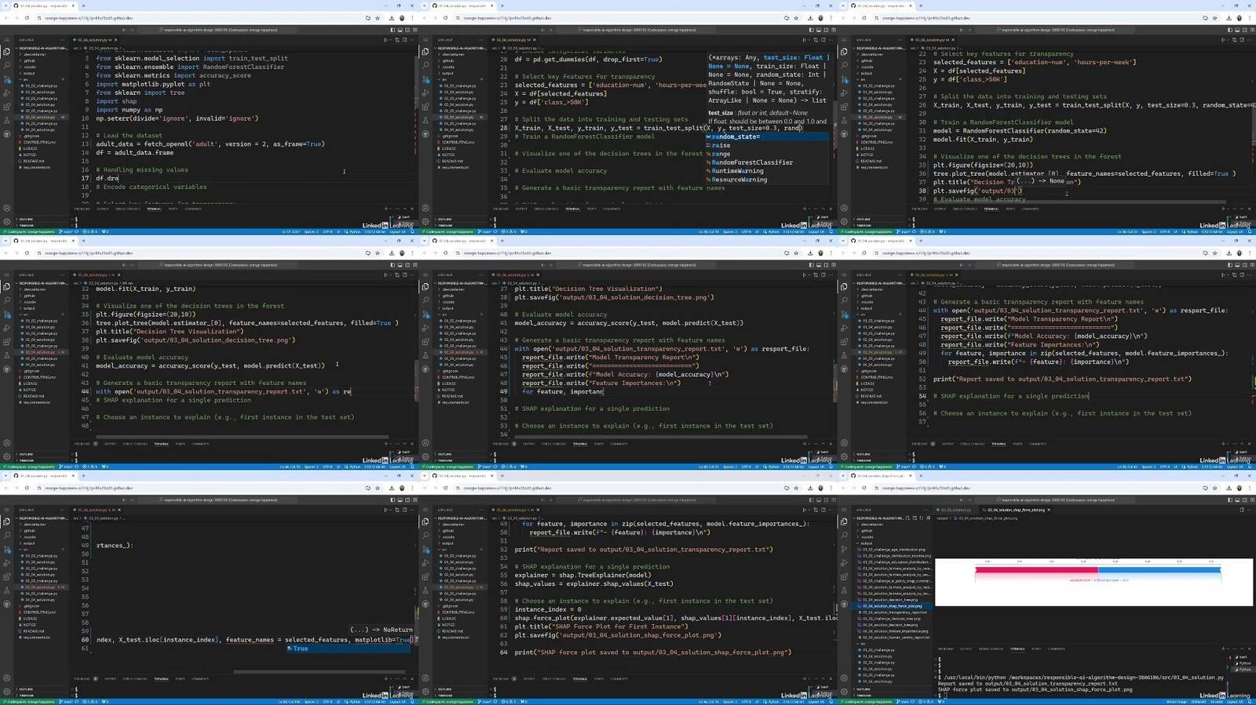Switch to PROBLEMS tab in the df.dro frame

click(x=82, y=209)
